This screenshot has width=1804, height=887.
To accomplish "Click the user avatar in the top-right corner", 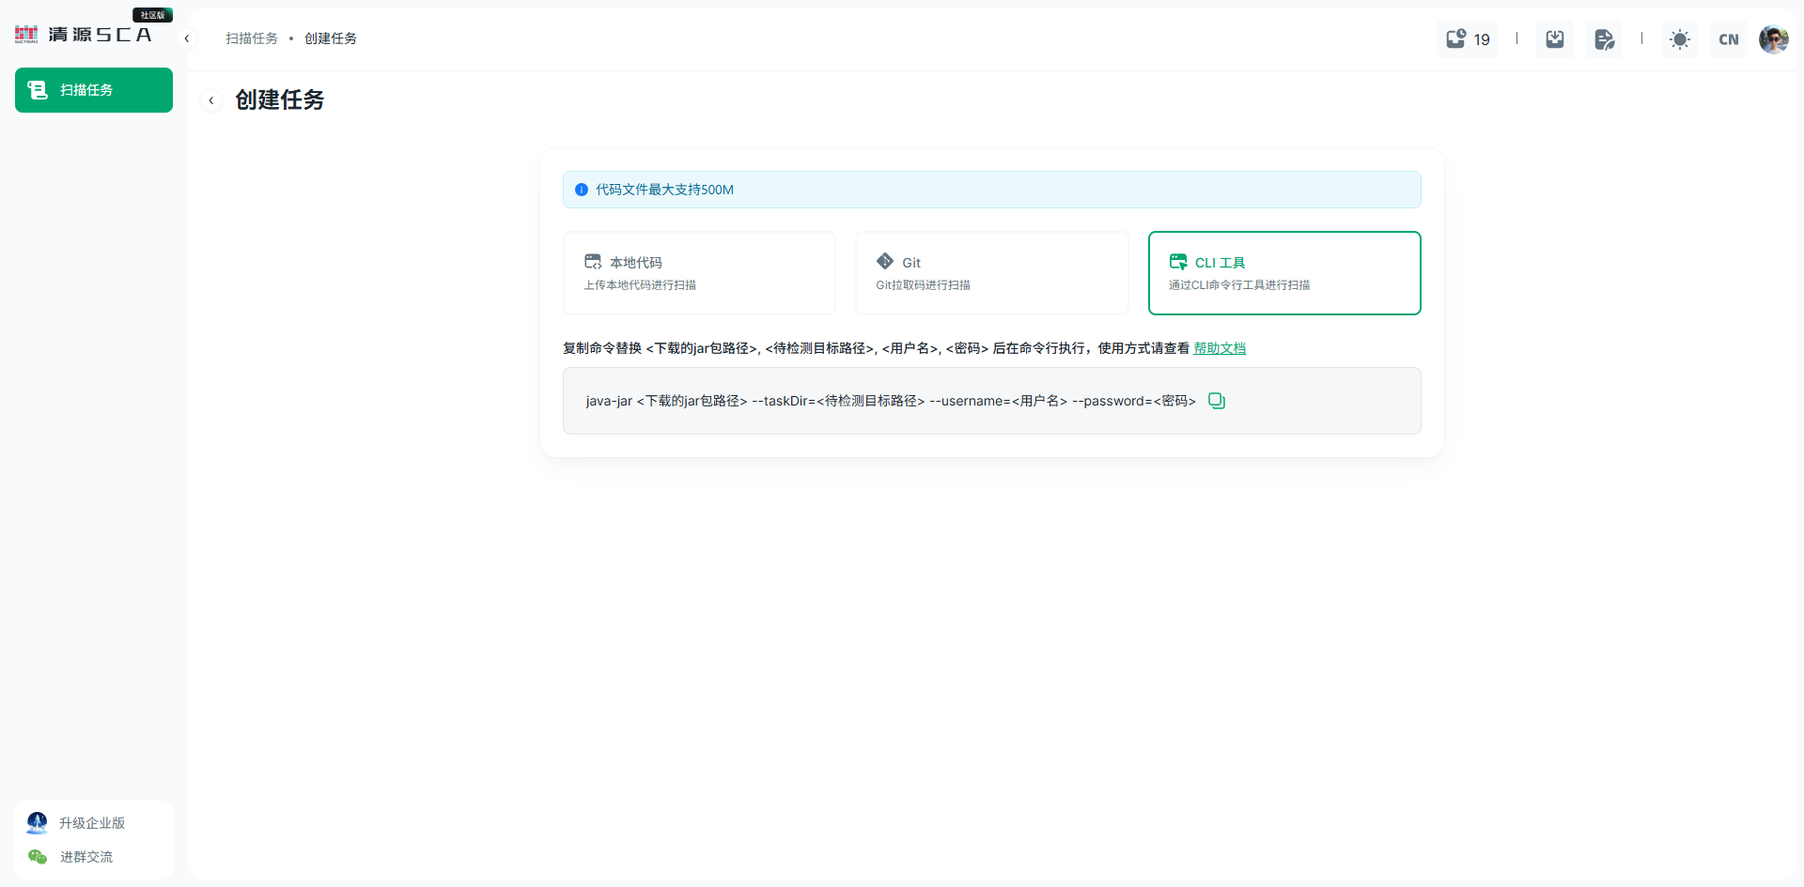I will click(1773, 38).
